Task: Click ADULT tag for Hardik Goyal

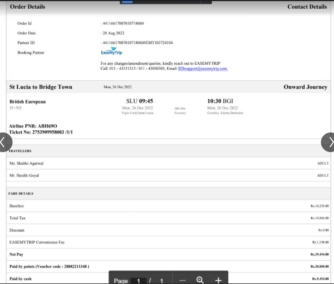Action: (x=323, y=176)
